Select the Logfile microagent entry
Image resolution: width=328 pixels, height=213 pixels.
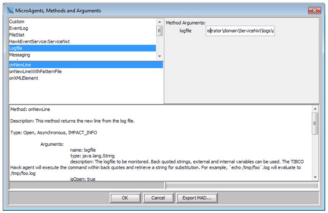click(17, 48)
